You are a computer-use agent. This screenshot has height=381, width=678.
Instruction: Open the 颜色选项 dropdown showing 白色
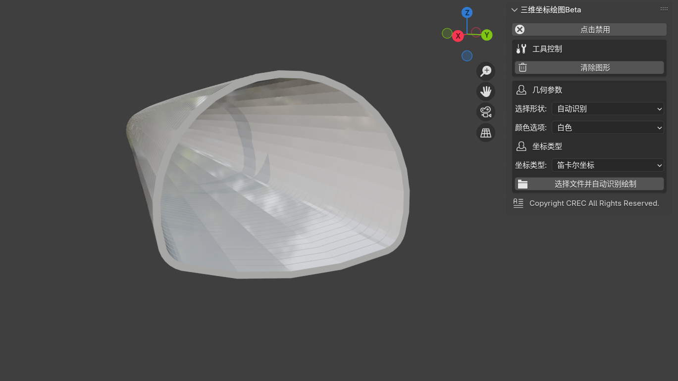point(608,128)
